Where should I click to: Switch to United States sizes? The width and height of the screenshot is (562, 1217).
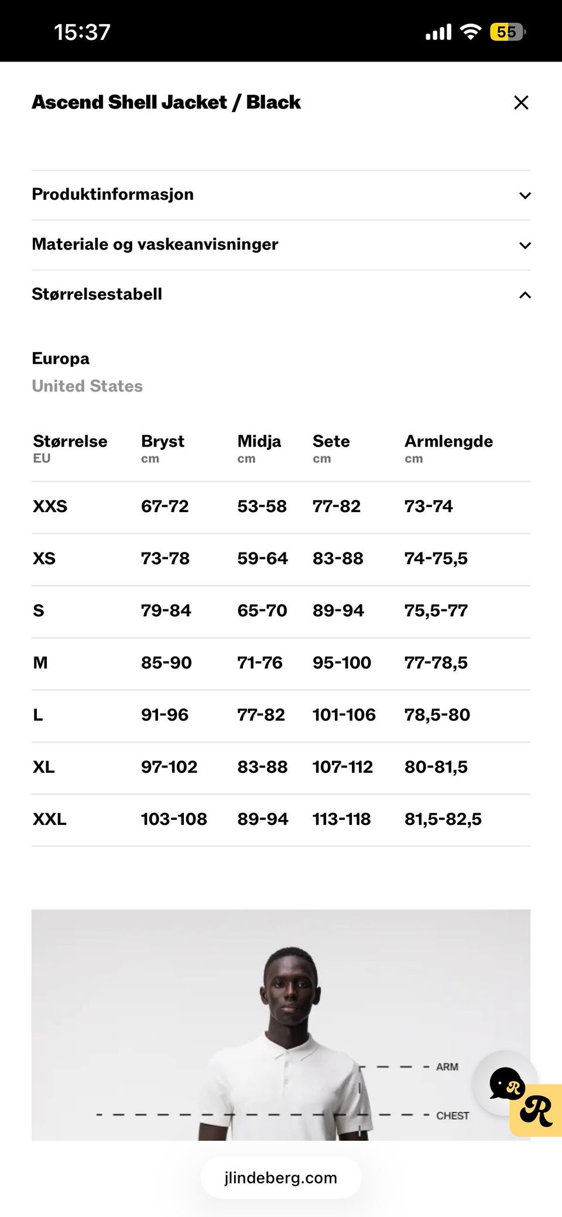click(x=87, y=386)
